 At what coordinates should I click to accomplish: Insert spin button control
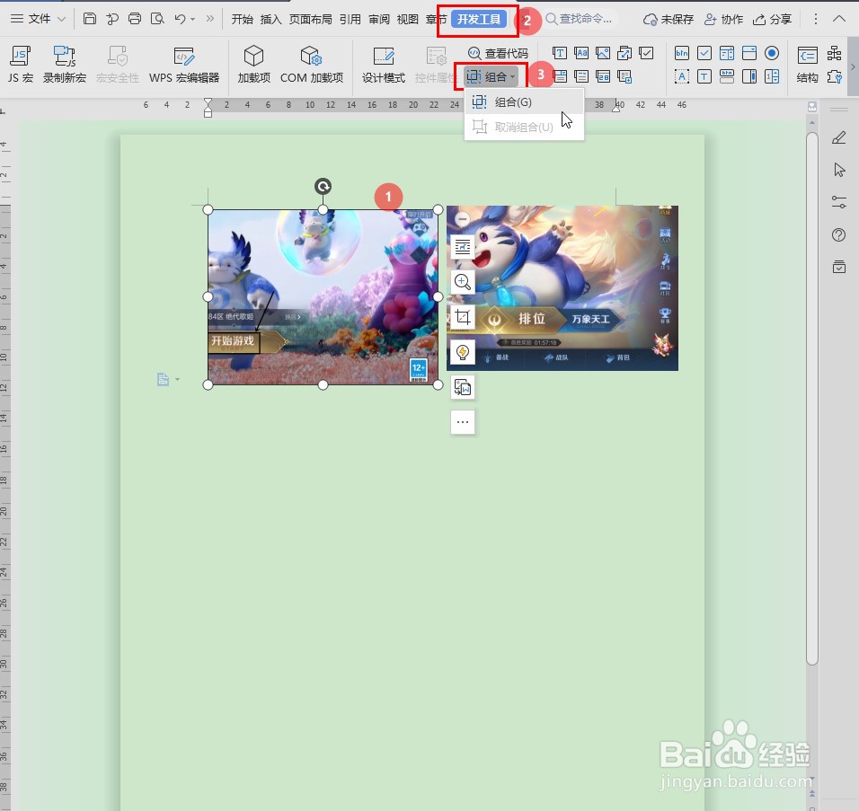point(772,76)
